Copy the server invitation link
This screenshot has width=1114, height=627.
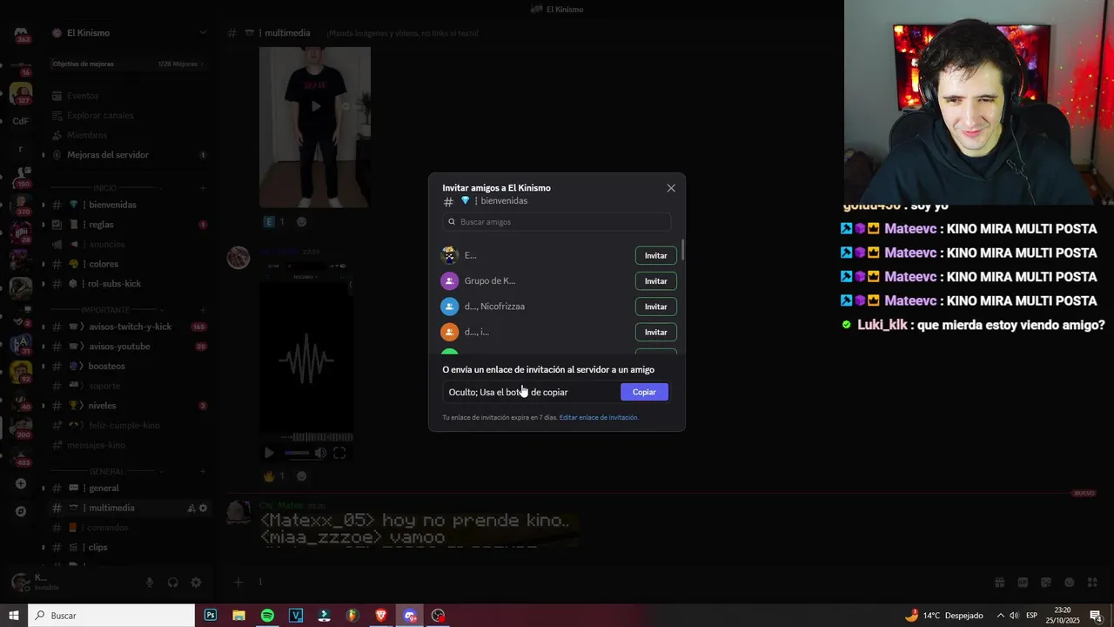[644, 392]
